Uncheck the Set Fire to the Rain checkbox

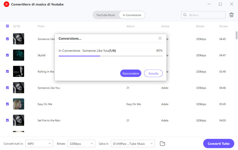[x=7, y=120]
